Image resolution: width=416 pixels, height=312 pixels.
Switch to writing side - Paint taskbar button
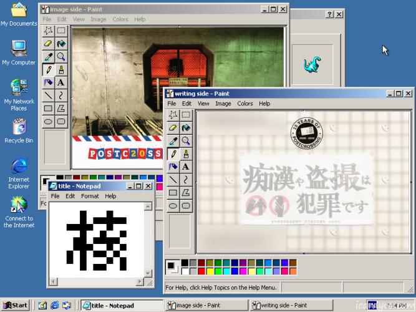tap(291, 305)
